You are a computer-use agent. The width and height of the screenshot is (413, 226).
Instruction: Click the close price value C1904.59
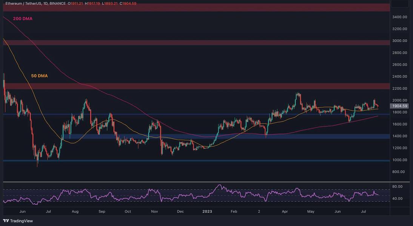pyautogui.click(x=128, y=3)
